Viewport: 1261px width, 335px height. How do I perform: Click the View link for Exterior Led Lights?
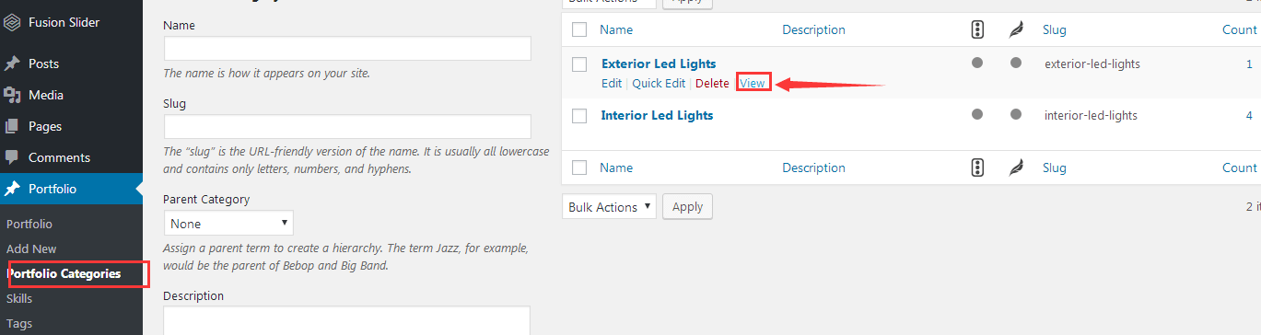753,84
